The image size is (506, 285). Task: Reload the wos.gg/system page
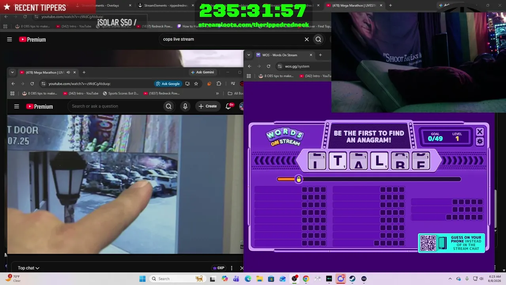click(x=268, y=66)
